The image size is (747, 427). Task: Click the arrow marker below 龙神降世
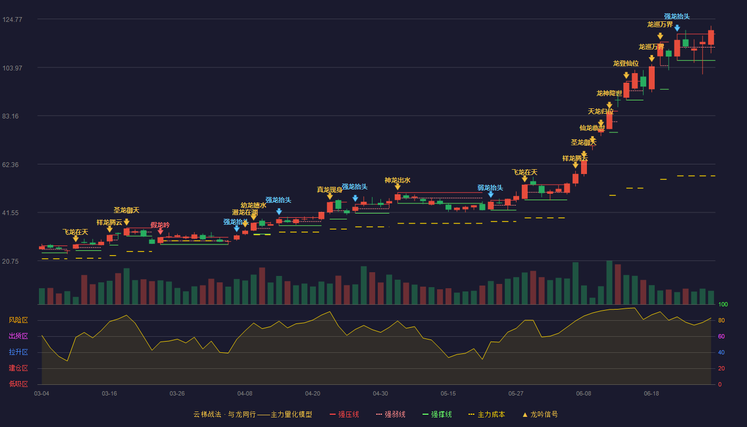[609, 105]
